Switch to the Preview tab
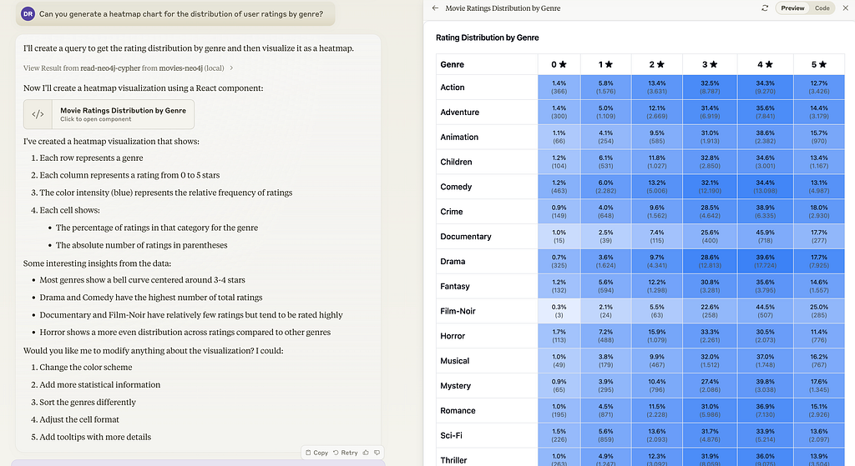Viewport: 855px width, 466px height. [792, 8]
